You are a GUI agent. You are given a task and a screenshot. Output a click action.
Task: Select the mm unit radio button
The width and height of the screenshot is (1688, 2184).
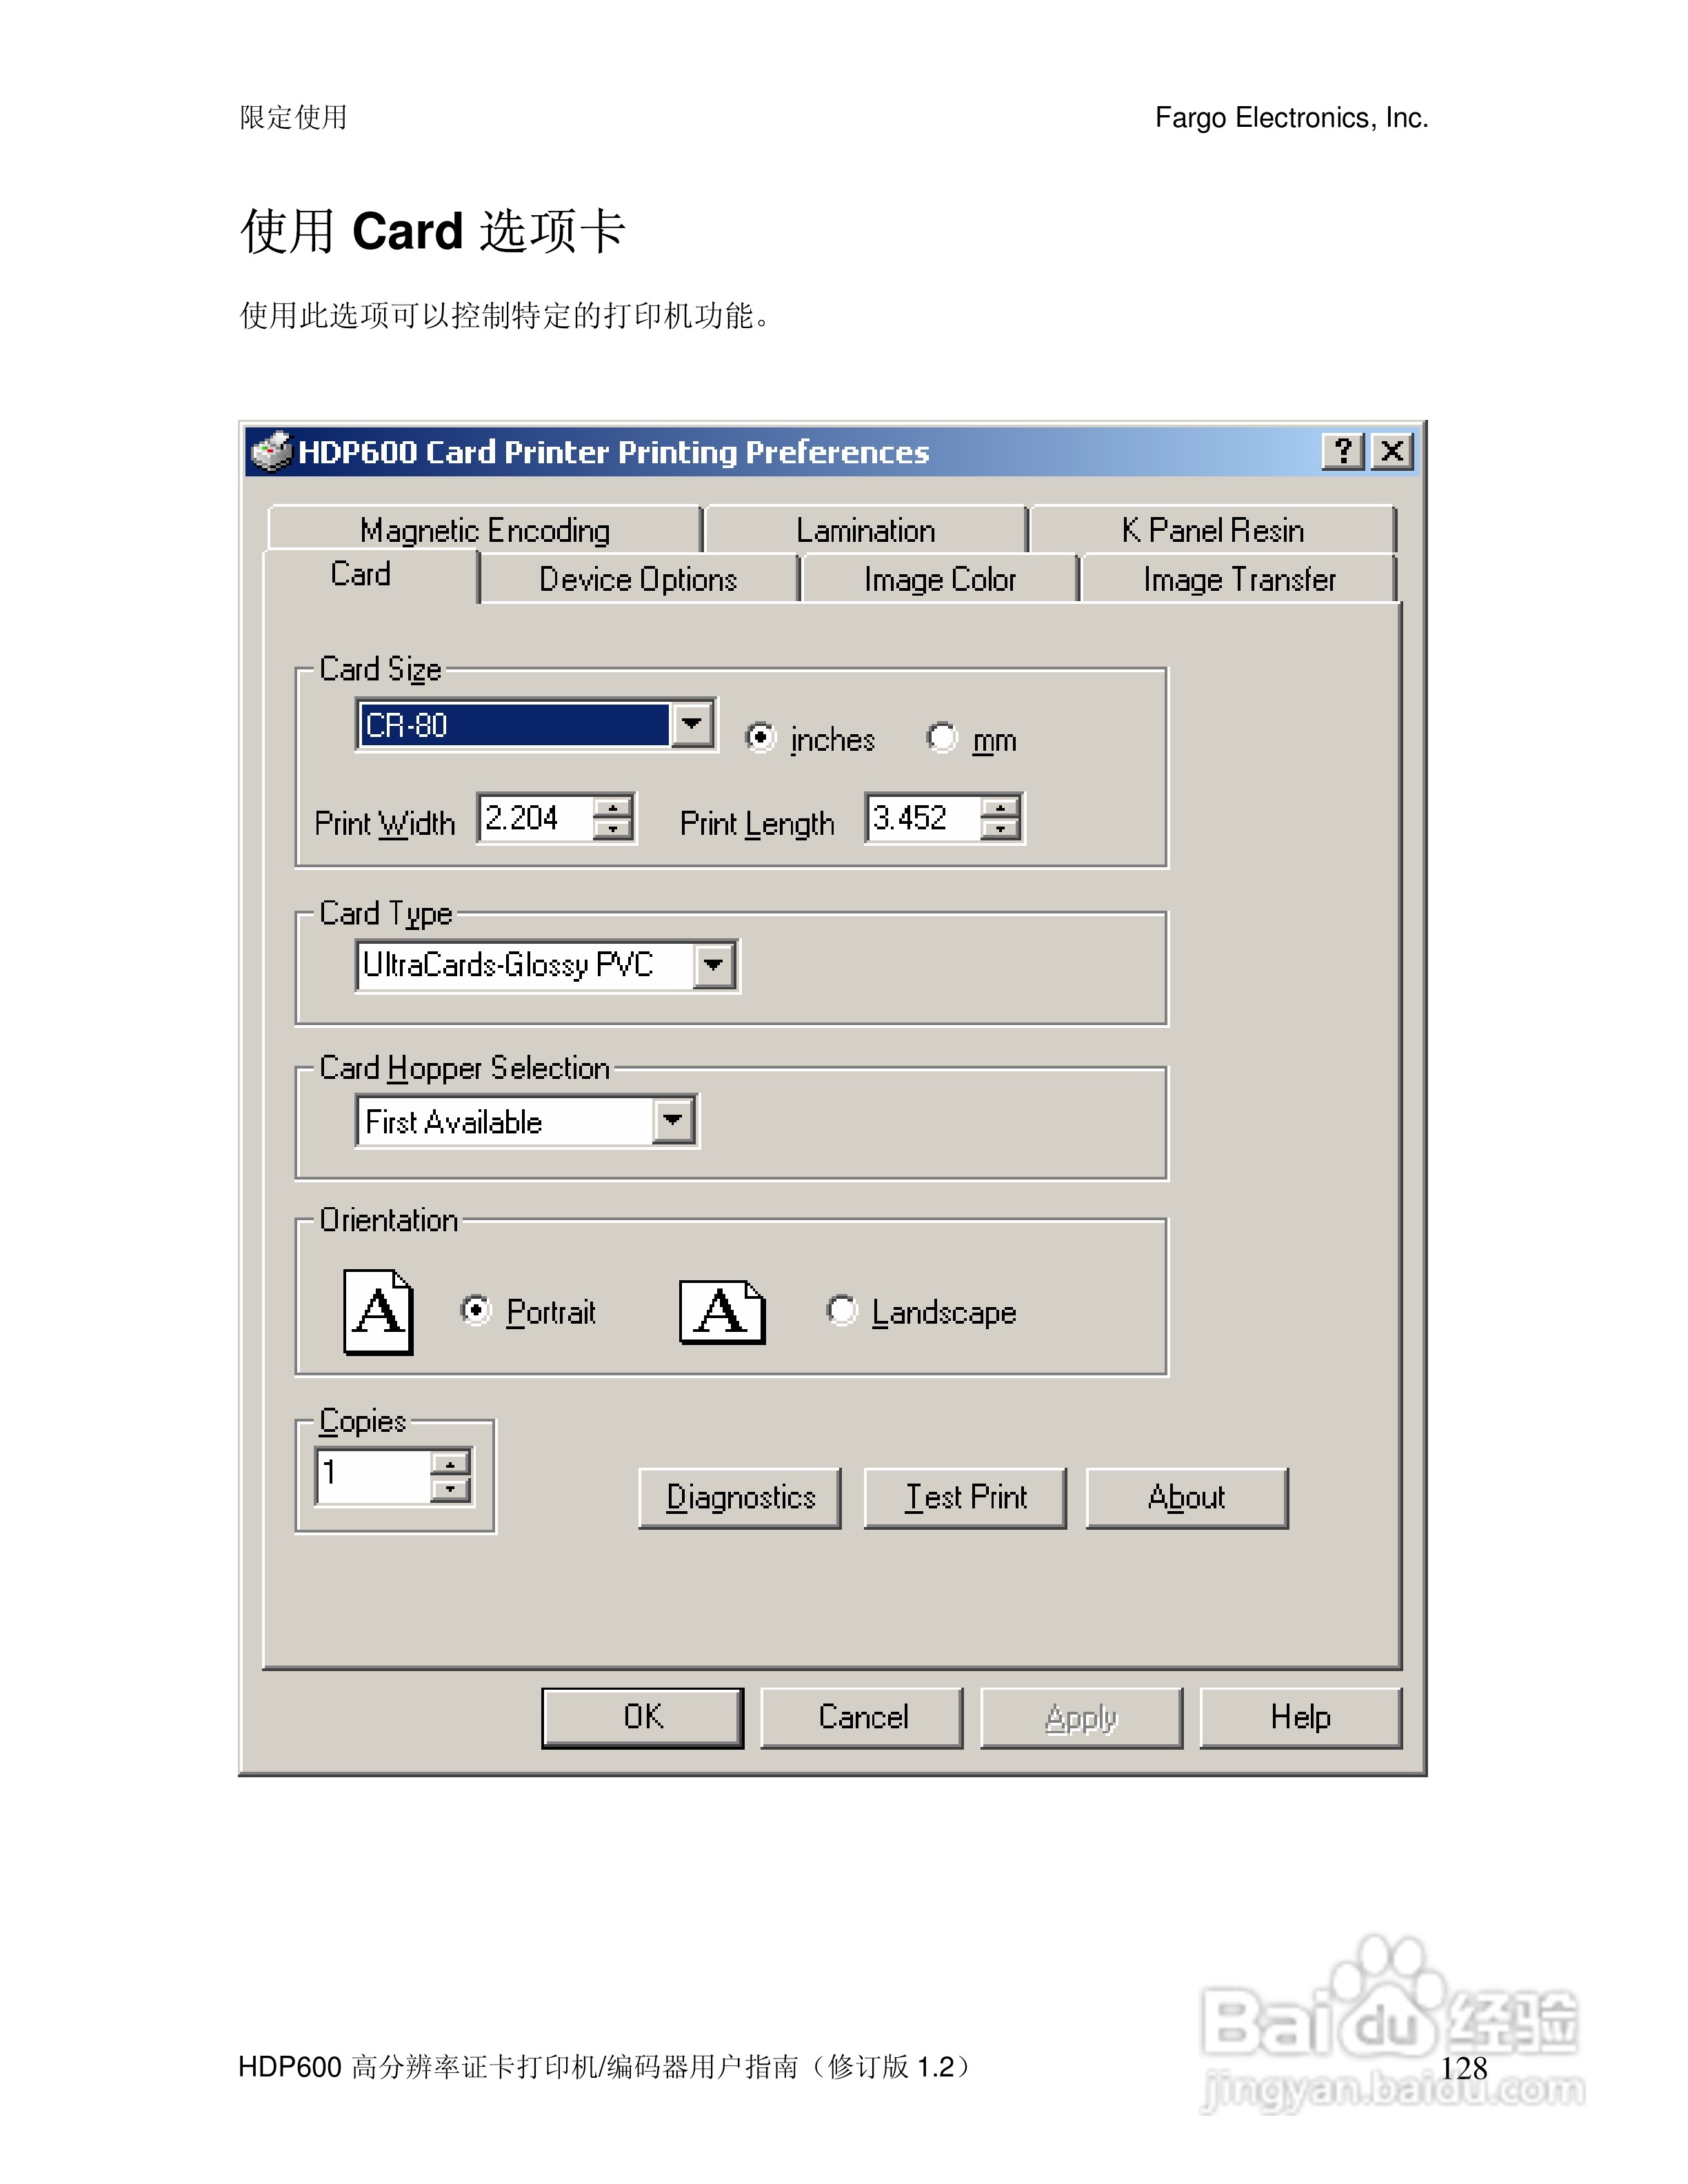(941, 738)
